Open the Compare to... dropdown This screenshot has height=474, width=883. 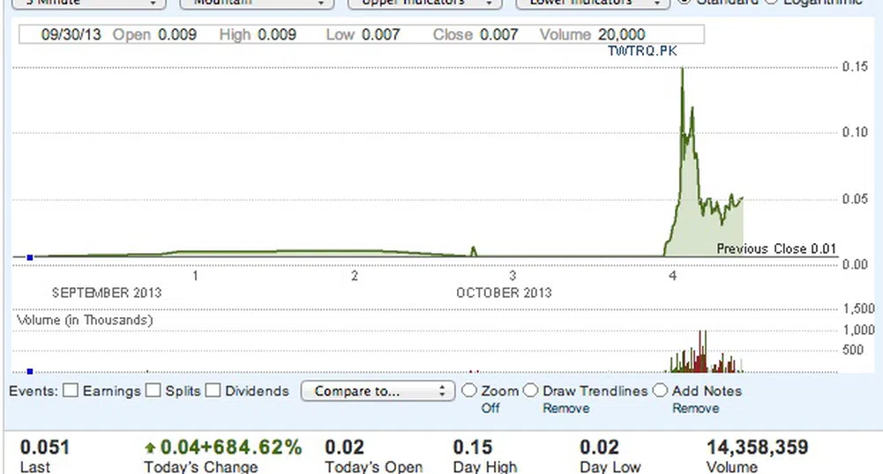coord(378,390)
